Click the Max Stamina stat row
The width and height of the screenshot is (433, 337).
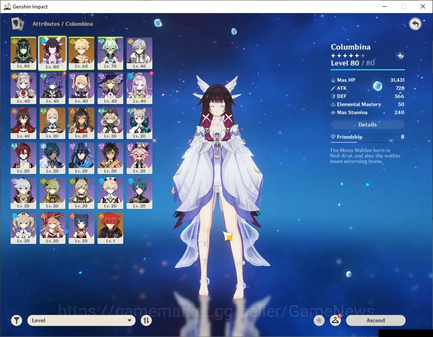pyautogui.click(x=368, y=112)
